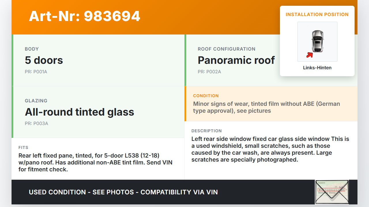Select the All-round tinted glass value
Viewport: 369px width, 207px height.
[x=80, y=112]
